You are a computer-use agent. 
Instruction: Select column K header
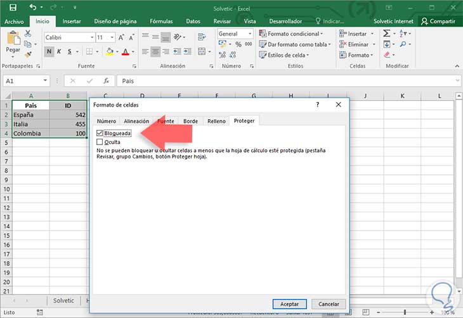pyautogui.click(x=402, y=96)
